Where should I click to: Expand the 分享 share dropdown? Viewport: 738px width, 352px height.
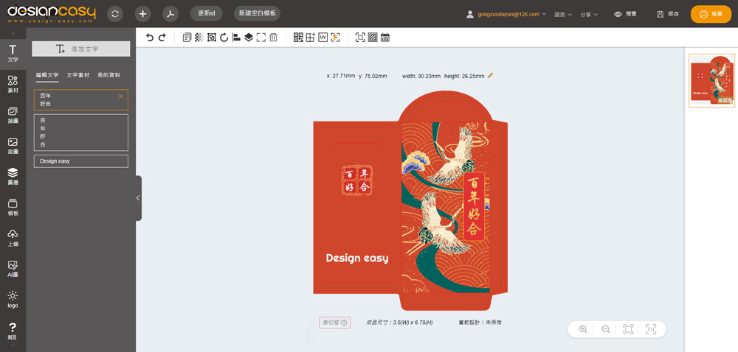(x=589, y=14)
